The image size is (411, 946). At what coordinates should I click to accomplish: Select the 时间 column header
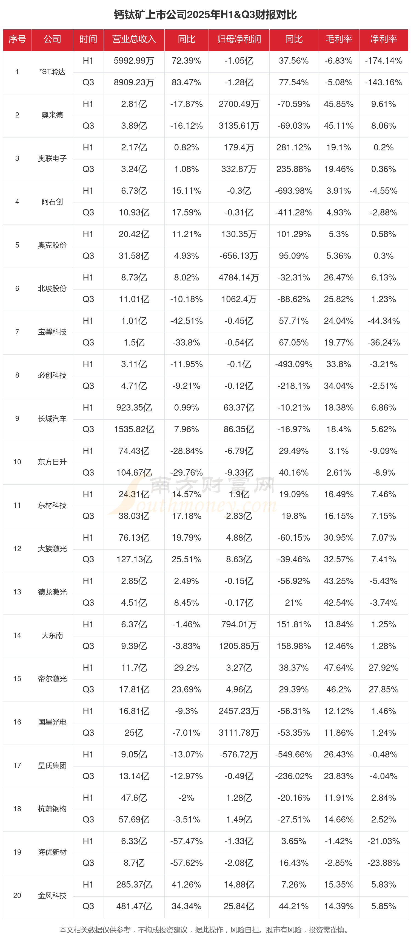tap(88, 39)
